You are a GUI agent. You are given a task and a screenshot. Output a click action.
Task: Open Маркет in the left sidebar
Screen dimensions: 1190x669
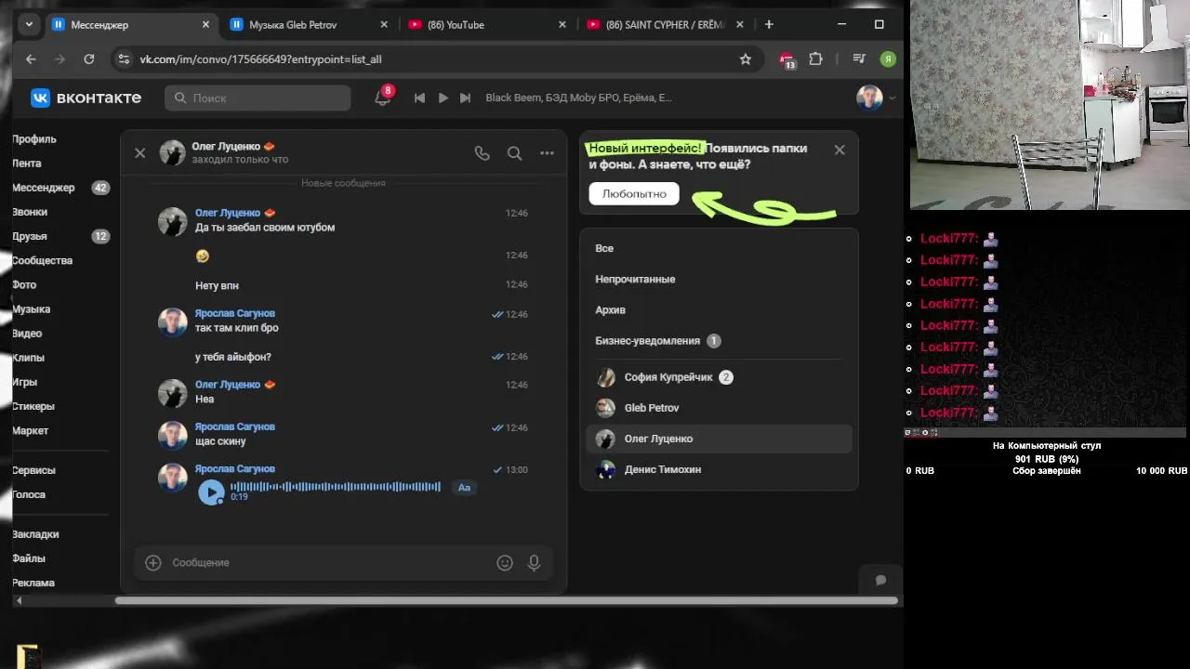tap(31, 430)
